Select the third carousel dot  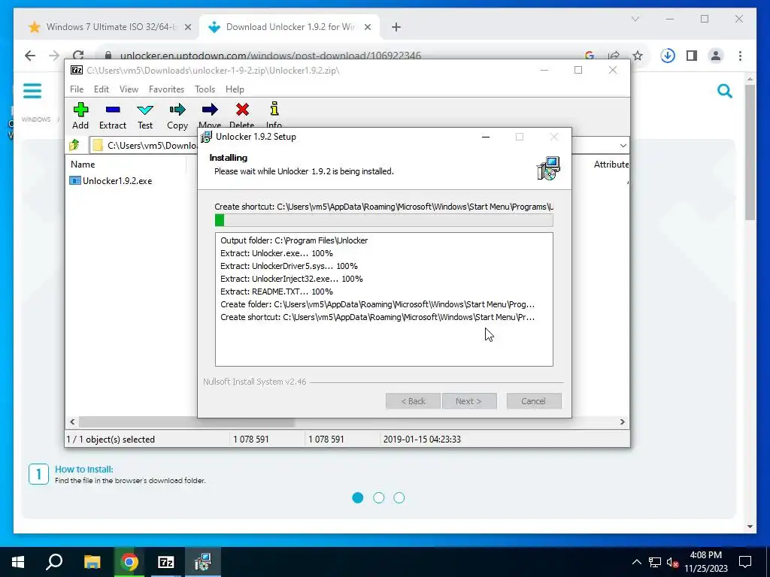point(399,498)
